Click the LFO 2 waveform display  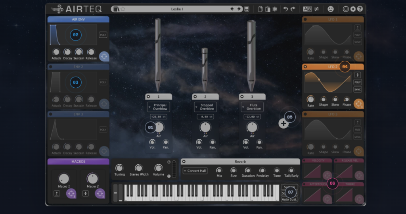tap(328, 82)
